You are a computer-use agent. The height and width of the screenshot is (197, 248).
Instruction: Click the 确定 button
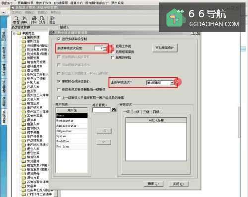153,184
